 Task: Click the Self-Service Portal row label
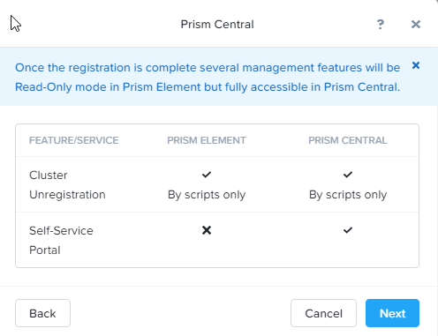61,240
